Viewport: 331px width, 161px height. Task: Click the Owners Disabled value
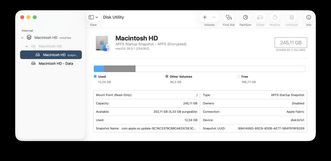pyautogui.click(x=298, y=103)
